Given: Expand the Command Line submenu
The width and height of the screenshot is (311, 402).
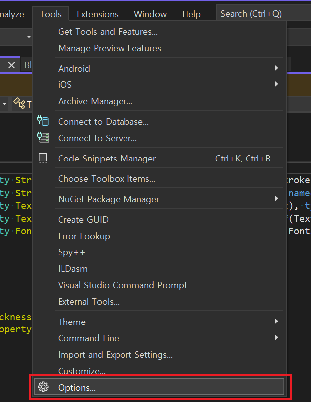Looking at the screenshot, I should click(x=159, y=338).
